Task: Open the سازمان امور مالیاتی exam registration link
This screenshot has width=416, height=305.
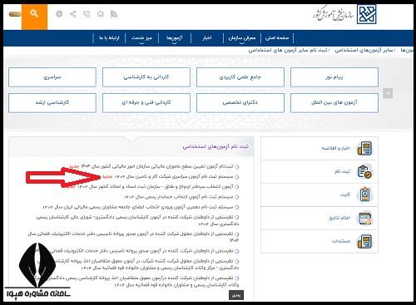Action: (x=157, y=166)
